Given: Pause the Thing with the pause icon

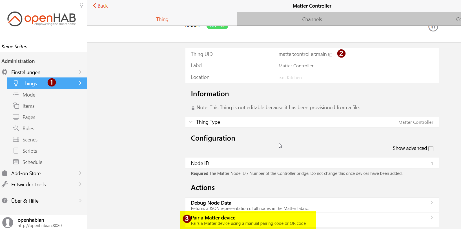Looking at the screenshot, I should coord(433,28).
